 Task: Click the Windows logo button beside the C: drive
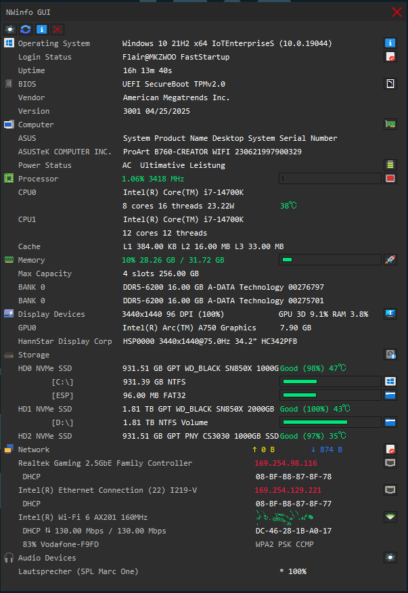[390, 382]
